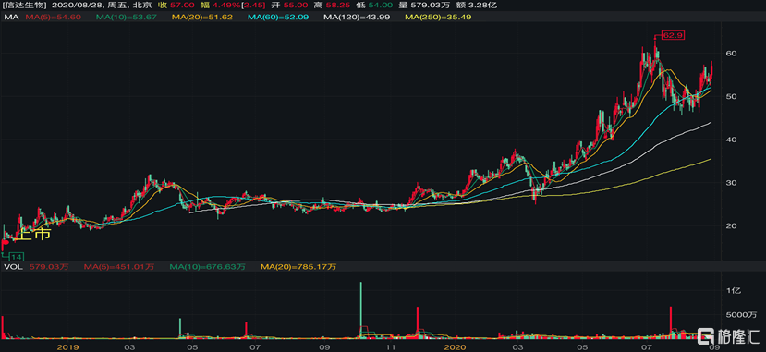Click the 60 price axis label
This screenshot has width=766, height=352.
[731, 54]
